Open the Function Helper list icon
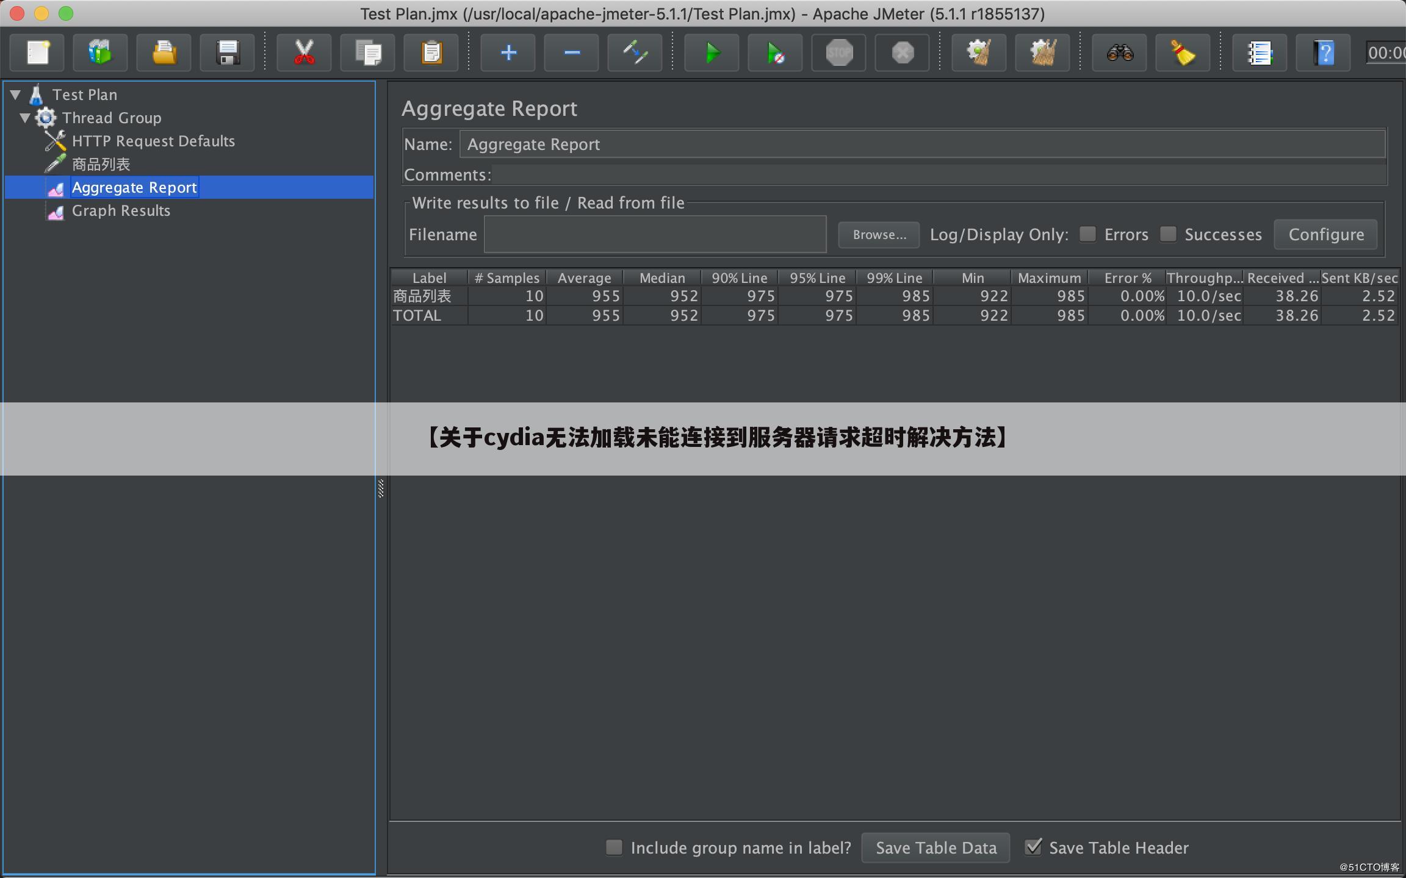 coord(1260,53)
